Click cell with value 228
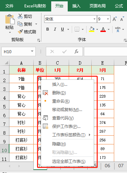This screenshot has width=127, height=173. coord(102,96)
